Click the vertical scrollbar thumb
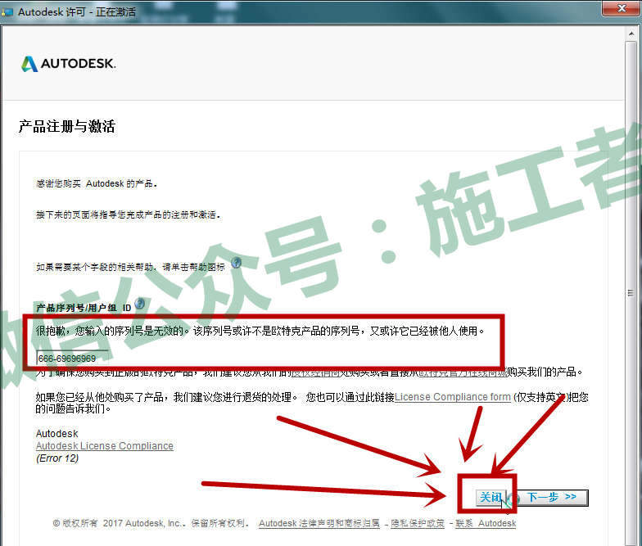The width and height of the screenshot is (642, 546). pyautogui.click(x=631, y=293)
